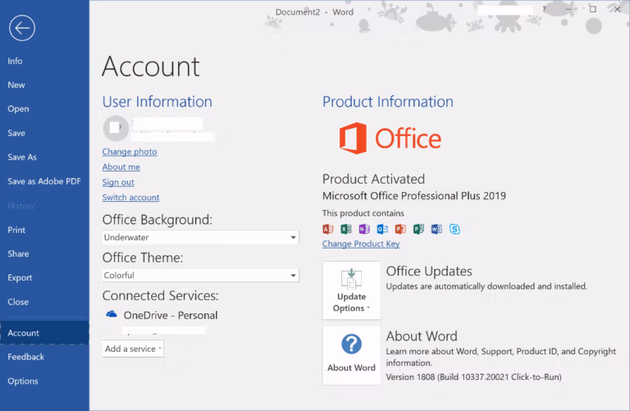
Task: Select Save As in the sidebar
Action: pyautogui.click(x=21, y=157)
